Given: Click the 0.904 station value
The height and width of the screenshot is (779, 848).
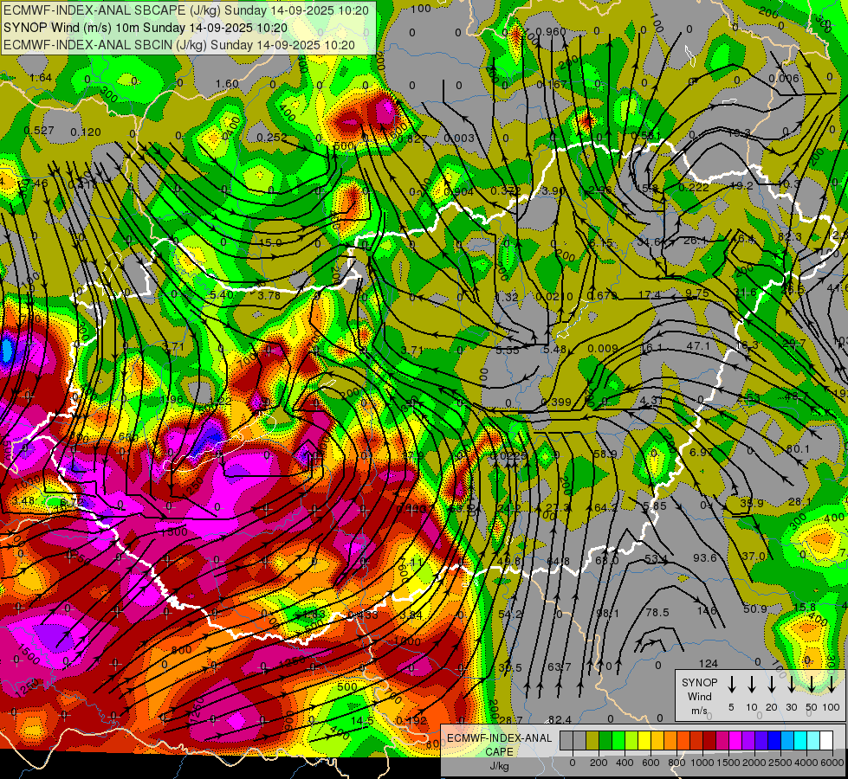Looking at the screenshot, I should coord(458,192).
